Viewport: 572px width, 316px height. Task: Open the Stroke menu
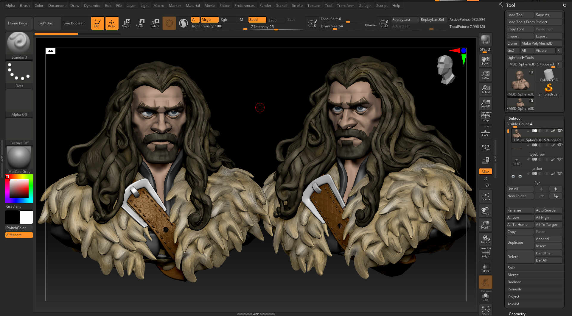pyautogui.click(x=297, y=5)
